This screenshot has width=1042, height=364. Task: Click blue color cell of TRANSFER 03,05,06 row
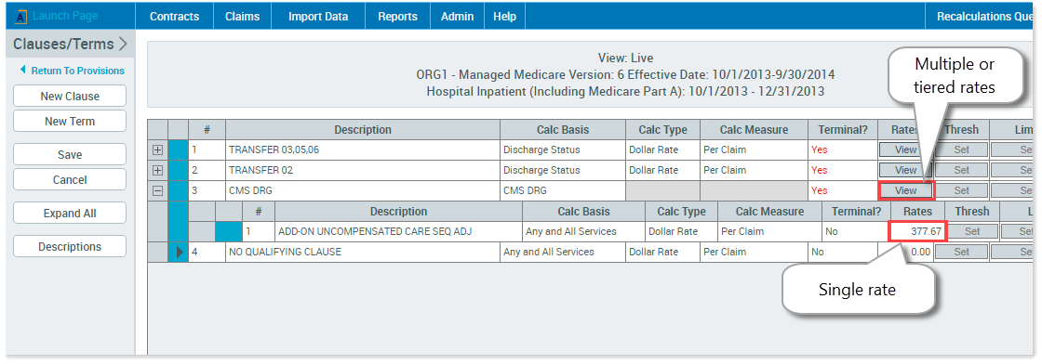click(178, 149)
